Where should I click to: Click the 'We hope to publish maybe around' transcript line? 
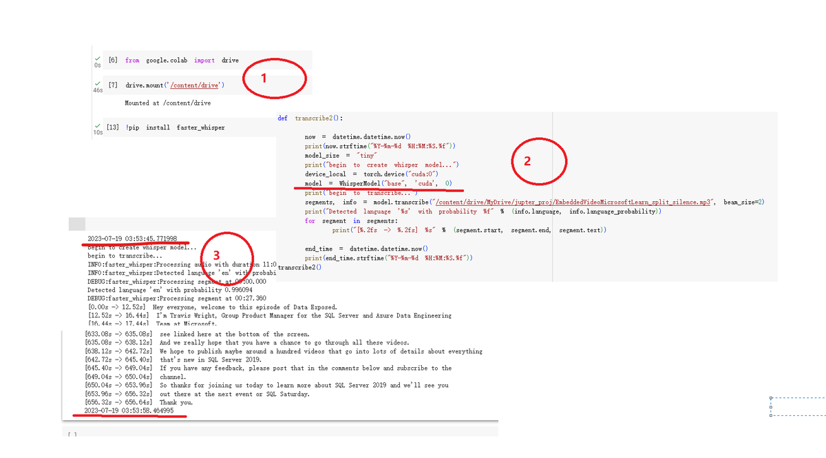(283, 351)
